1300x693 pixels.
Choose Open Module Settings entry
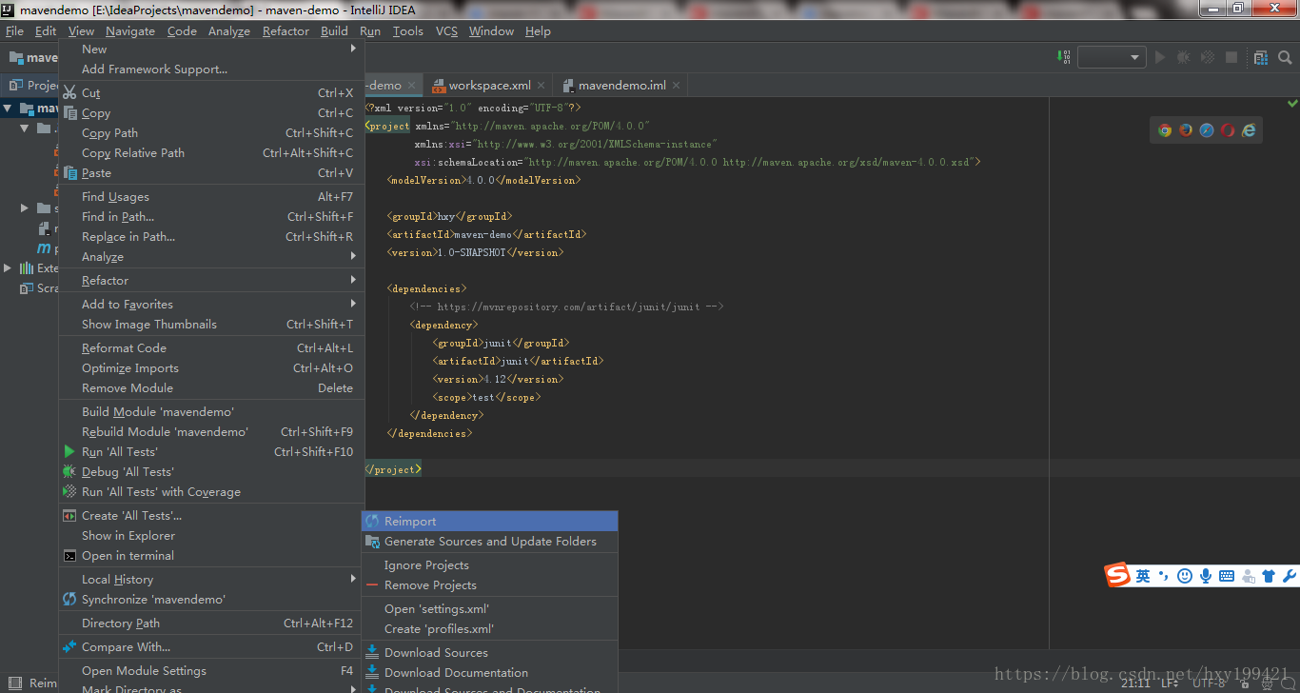tap(211, 671)
